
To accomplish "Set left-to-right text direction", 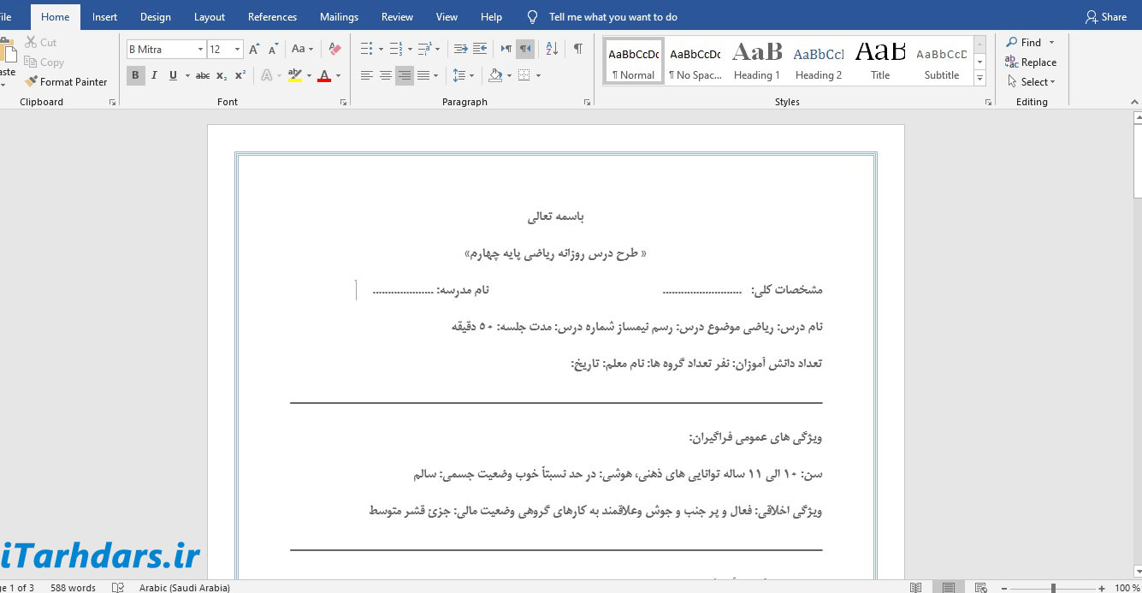I will click(x=506, y=49).
